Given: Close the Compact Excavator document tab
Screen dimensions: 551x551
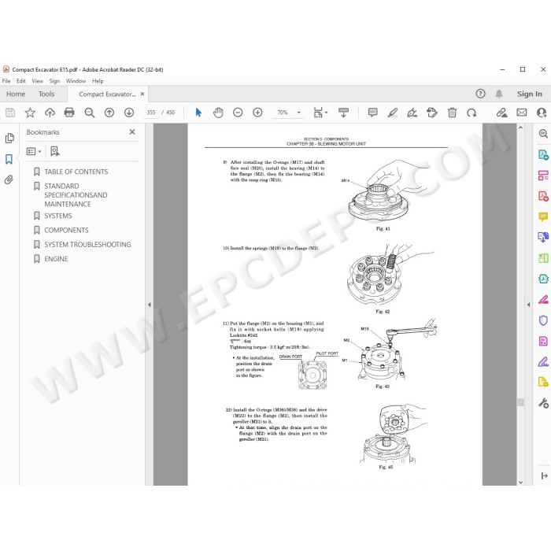Looking at the screenshot, I should [142, 94].
